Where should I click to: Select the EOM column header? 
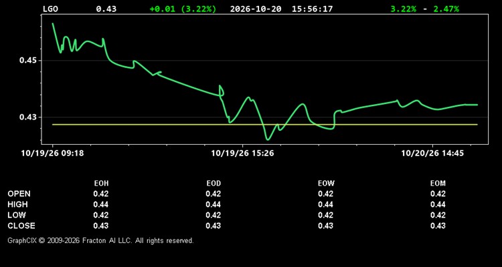pos(438,184)
